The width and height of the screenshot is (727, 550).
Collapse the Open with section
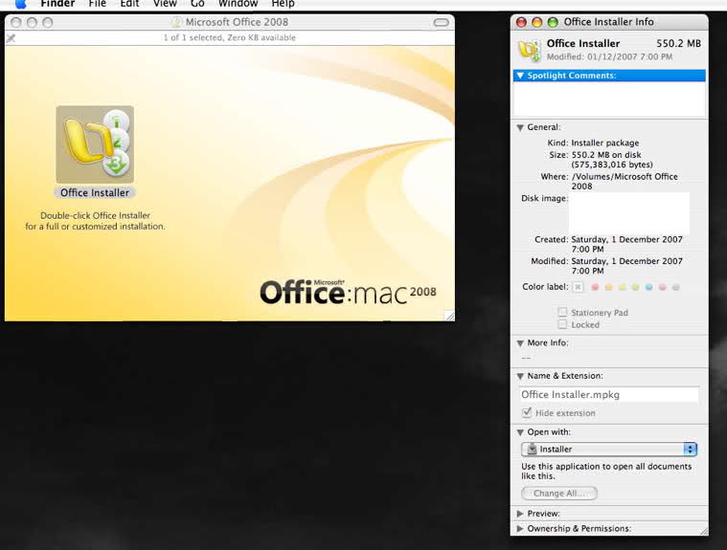coord(520,432)
